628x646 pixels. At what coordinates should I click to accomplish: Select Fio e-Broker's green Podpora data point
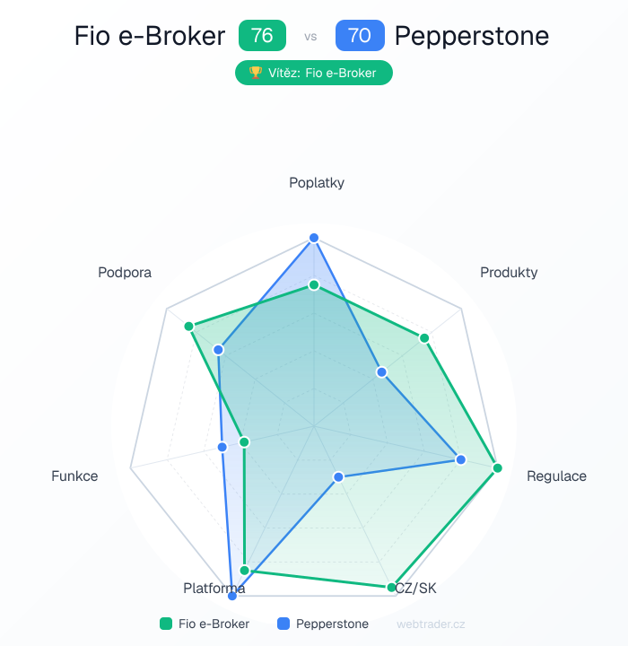[x=189, y=326]
